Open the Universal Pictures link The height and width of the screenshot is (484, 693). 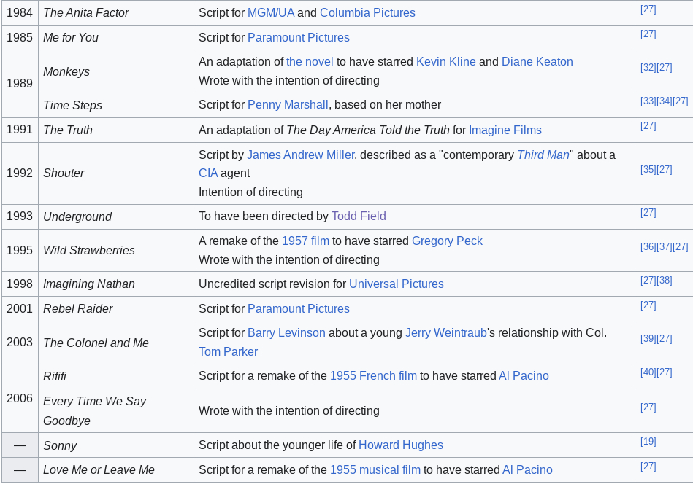click(x=396, y=284)
